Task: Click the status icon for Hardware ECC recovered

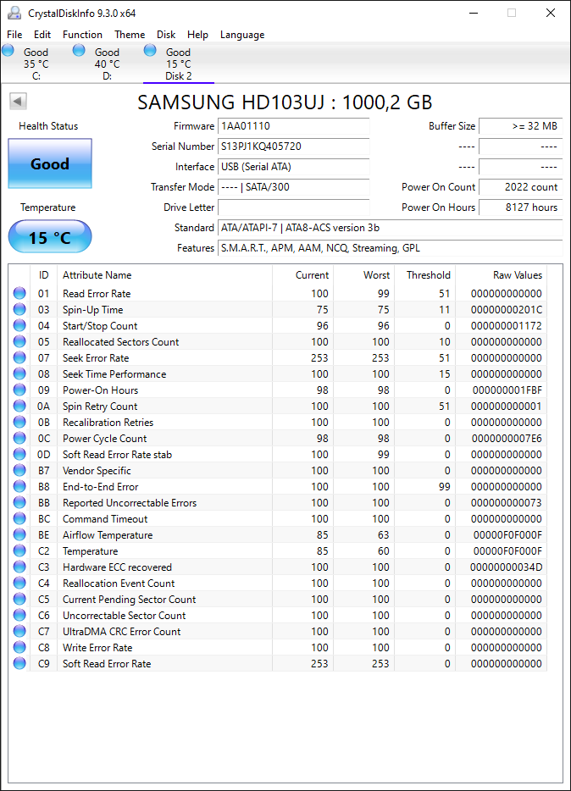Action: point(19,567)
